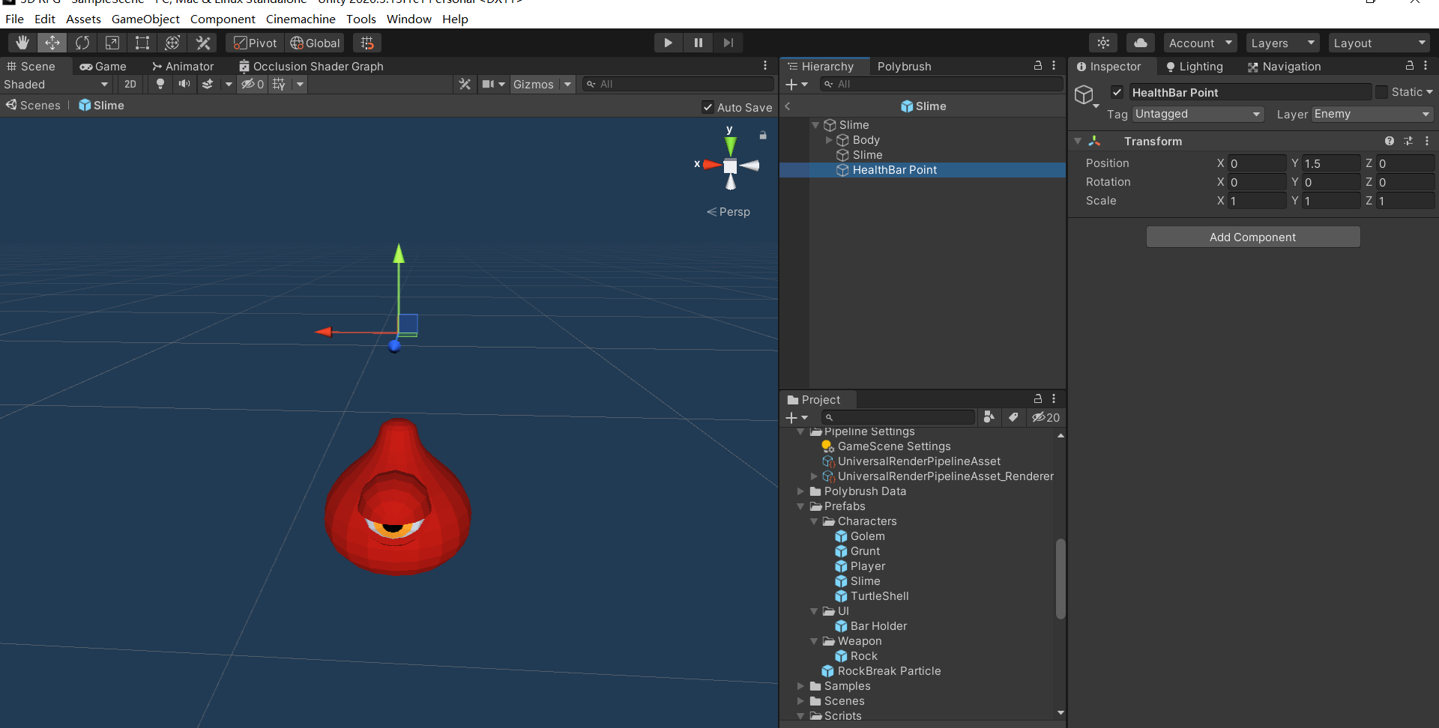Select the Hand tool
Image resolution: width=1439 pixels, height=728 pixels.
[x=22, y=43]
